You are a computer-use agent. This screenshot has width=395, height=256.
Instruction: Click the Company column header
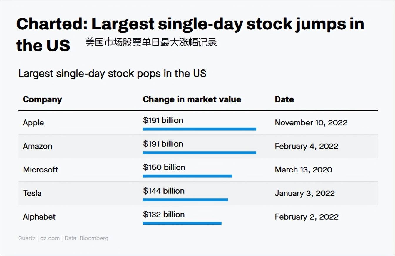coord(42,99)
